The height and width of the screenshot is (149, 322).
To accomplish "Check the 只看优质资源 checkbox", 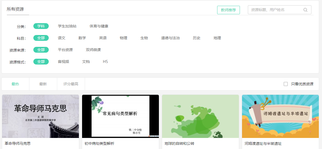I will pyautogui.click(x=286, y=84).
